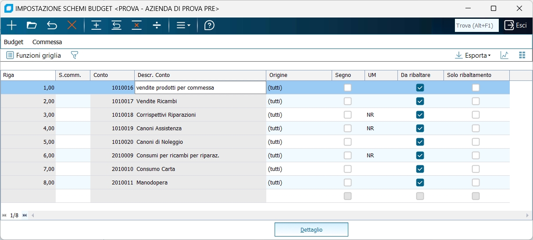The width and height of the screenshot is (533, 240).
Task: Open the Commessa menu
Action: pos(47,42)
